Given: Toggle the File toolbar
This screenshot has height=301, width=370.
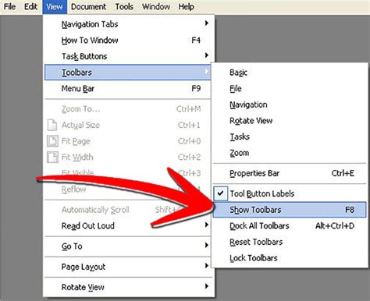Looking at the screenshot, I should [290, 89].
